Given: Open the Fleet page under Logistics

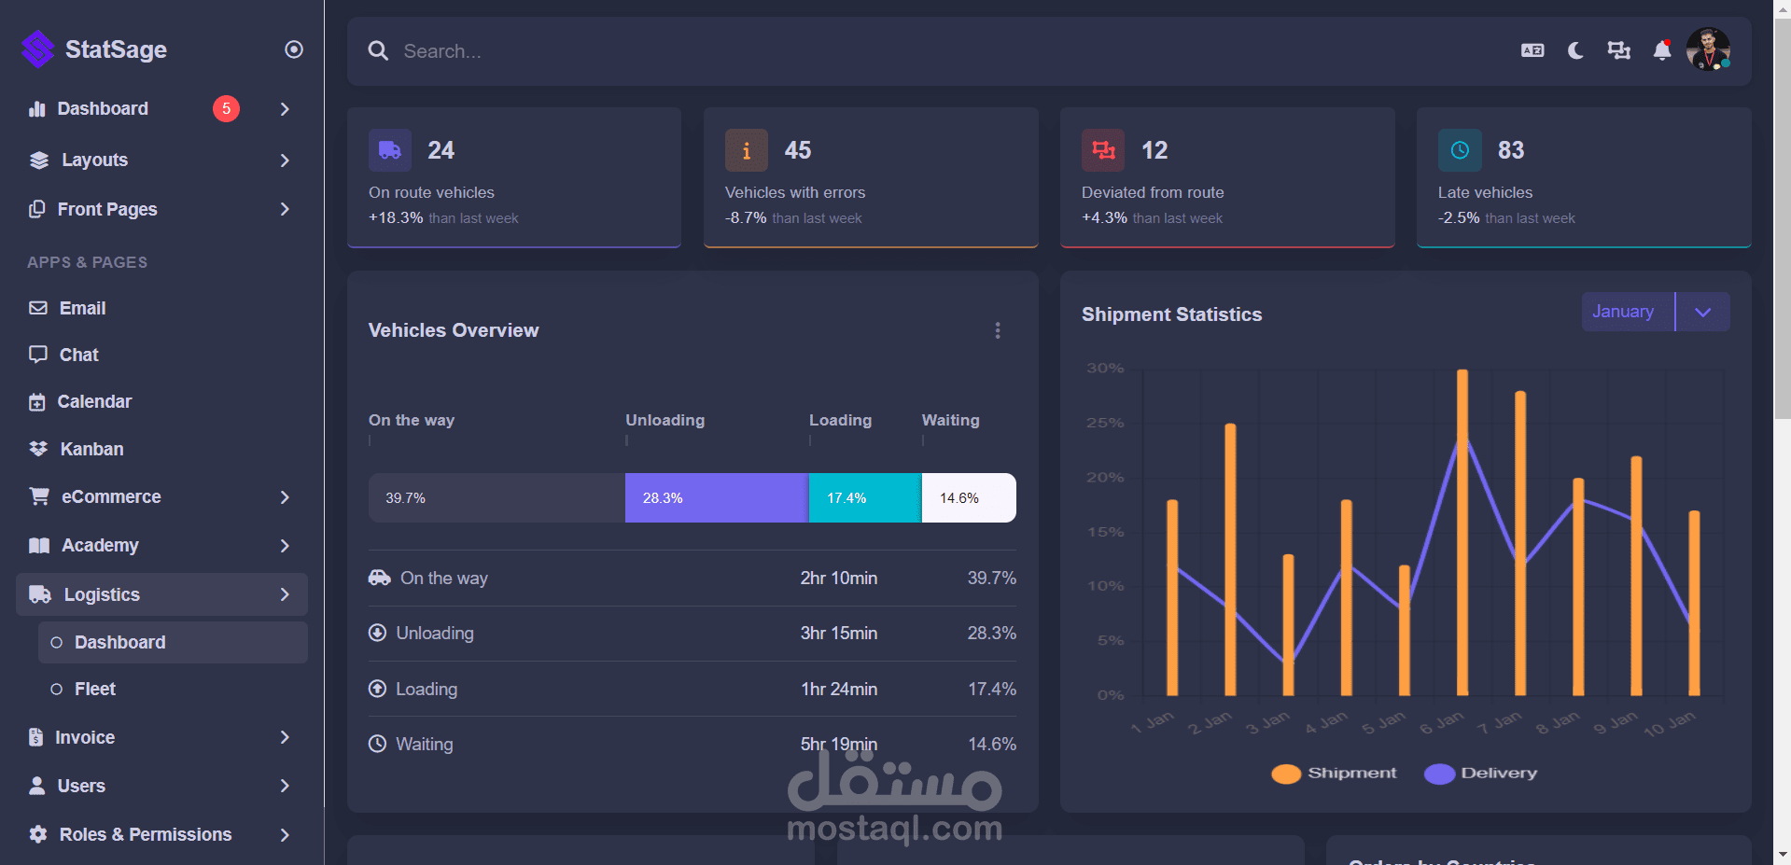Looking at the screenshot, I should pos(94,689).
